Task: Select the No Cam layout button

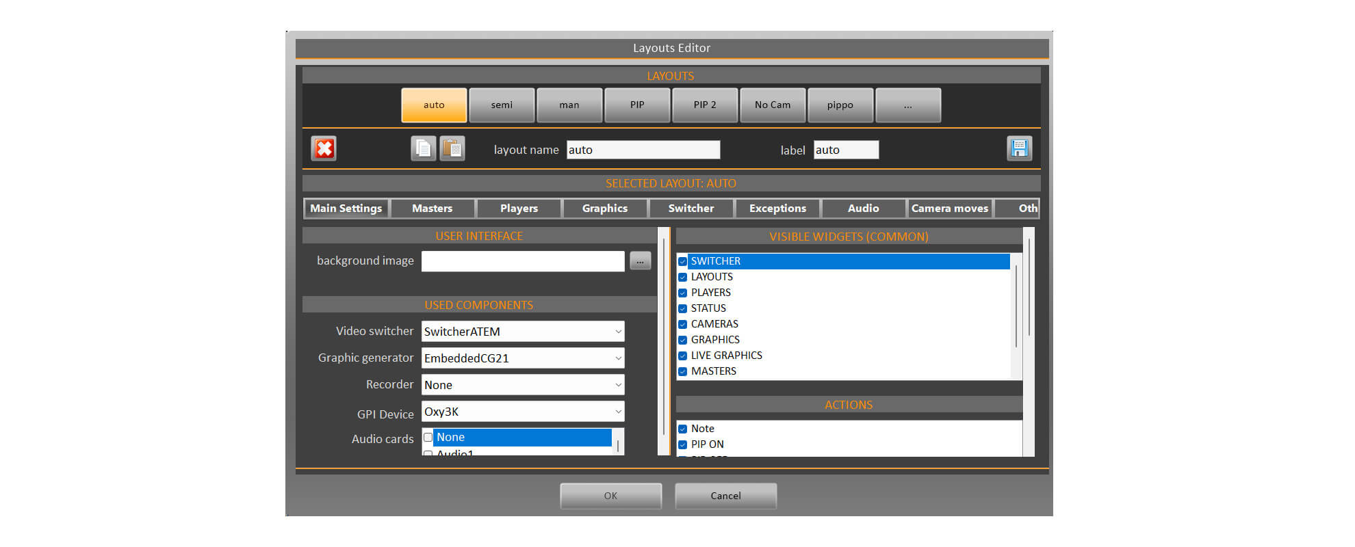Action: [772, 105]
